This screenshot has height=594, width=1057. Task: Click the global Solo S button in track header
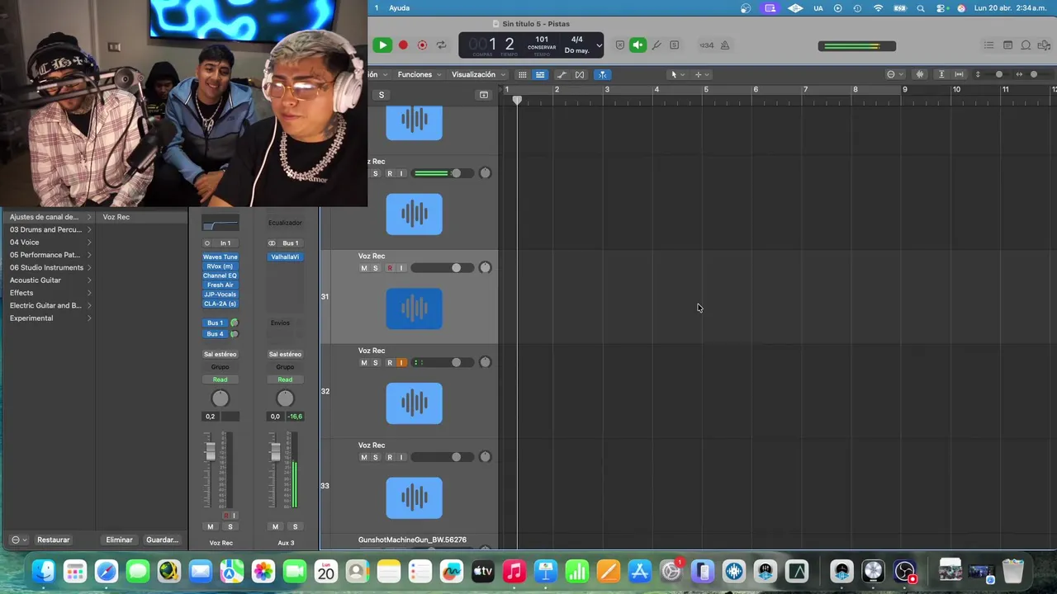pos(382,95)
